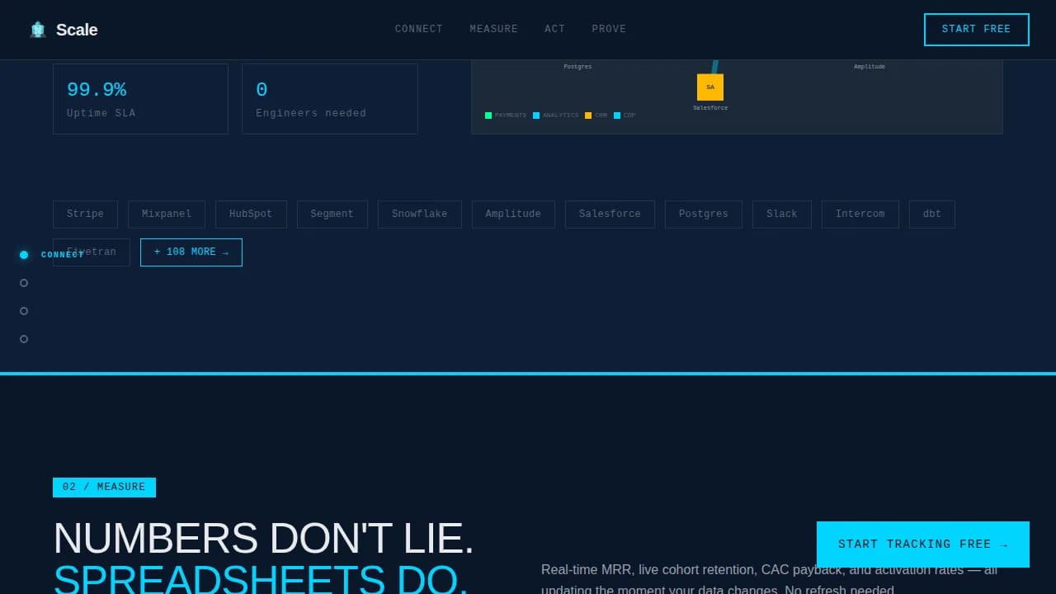Click the Connect label in side nav
Screen dimensions: 1056x594
point(63,255)
